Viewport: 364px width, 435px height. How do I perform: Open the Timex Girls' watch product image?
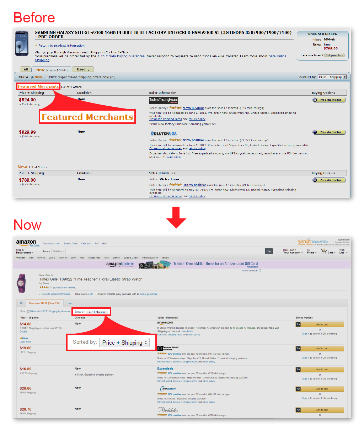[x=21, y=283]
